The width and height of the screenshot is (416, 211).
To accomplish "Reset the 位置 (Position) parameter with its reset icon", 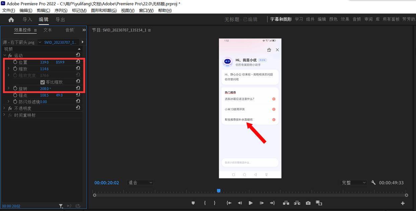I will click(x=78, y=62).
